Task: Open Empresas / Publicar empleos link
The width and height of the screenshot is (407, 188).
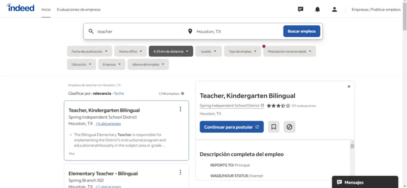Action: coord(376,10)
